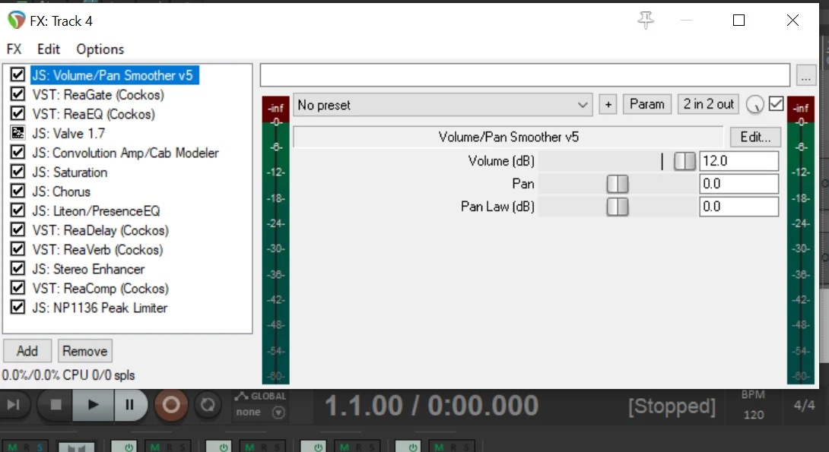Screen dimensions: 829x452
Task: Uncheck the VST: ReaGate (Cockos) effect
Action: (17, 94)
